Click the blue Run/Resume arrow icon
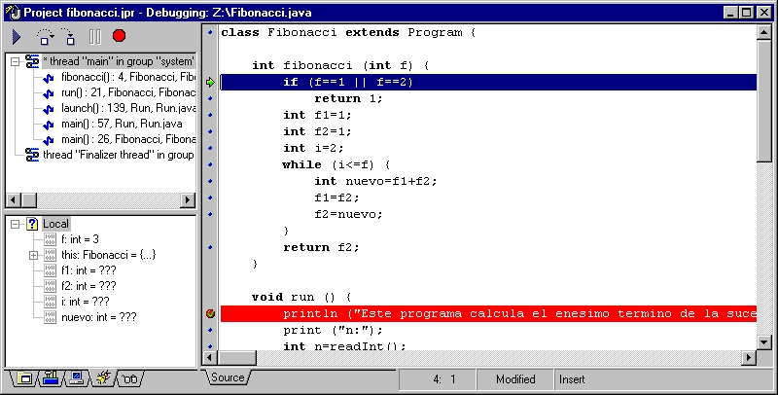Image resolution: width=778 pixels, height=395 pixels. click(x=17, y=37)
